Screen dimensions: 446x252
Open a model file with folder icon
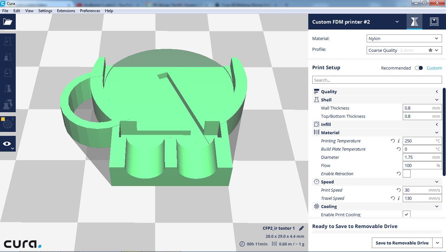[8, 22]
